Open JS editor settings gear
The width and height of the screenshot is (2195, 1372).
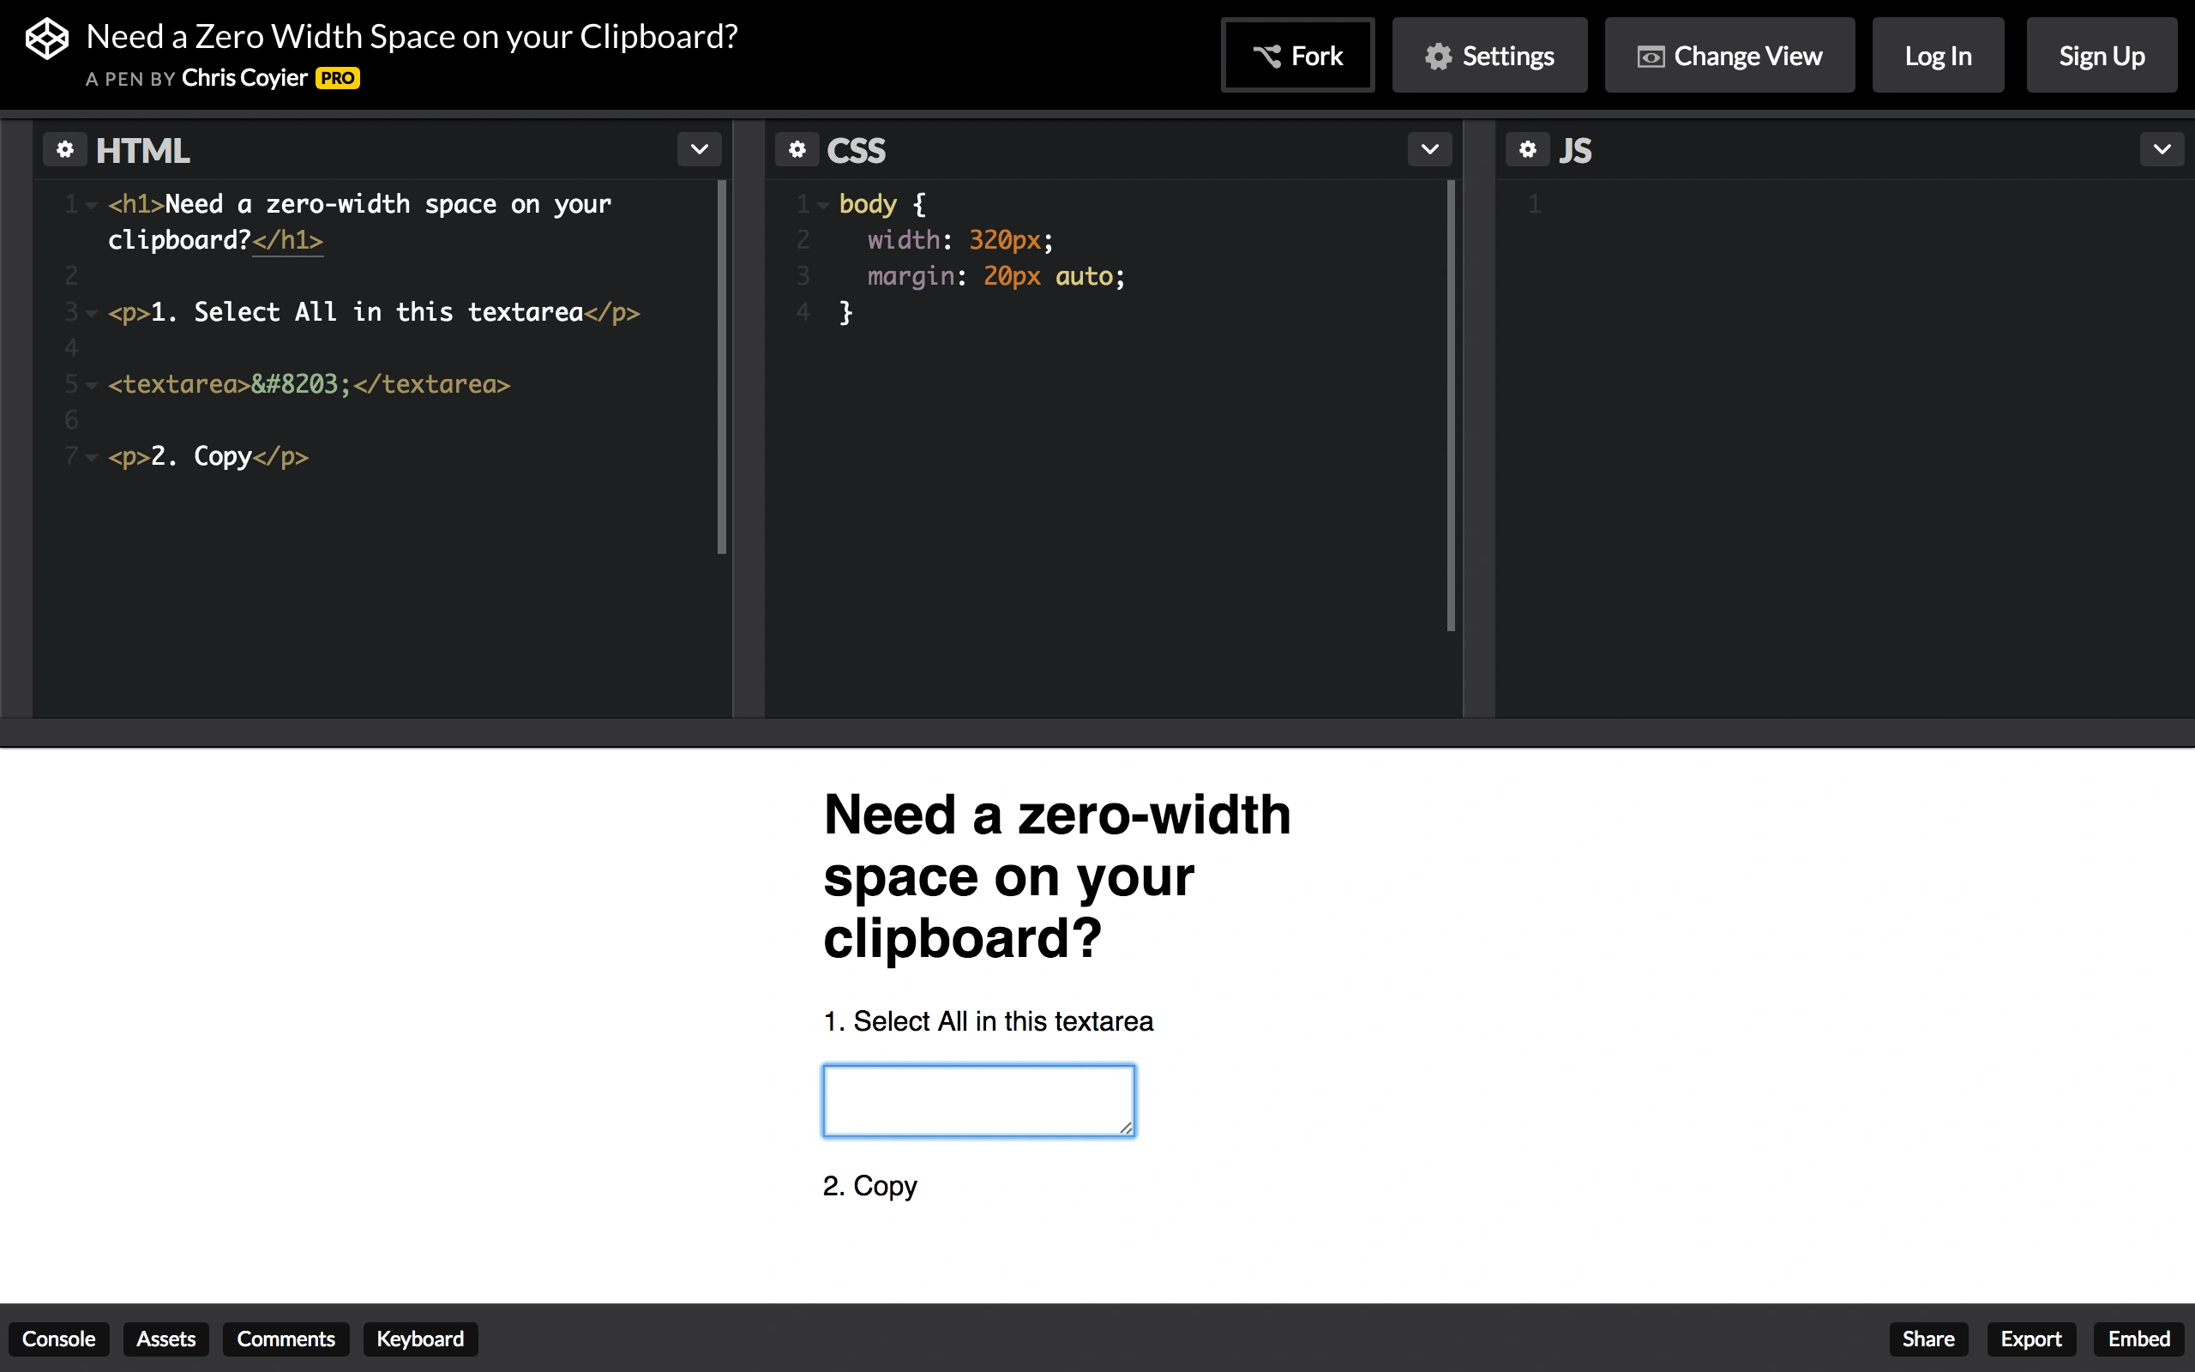(1527, 150)
